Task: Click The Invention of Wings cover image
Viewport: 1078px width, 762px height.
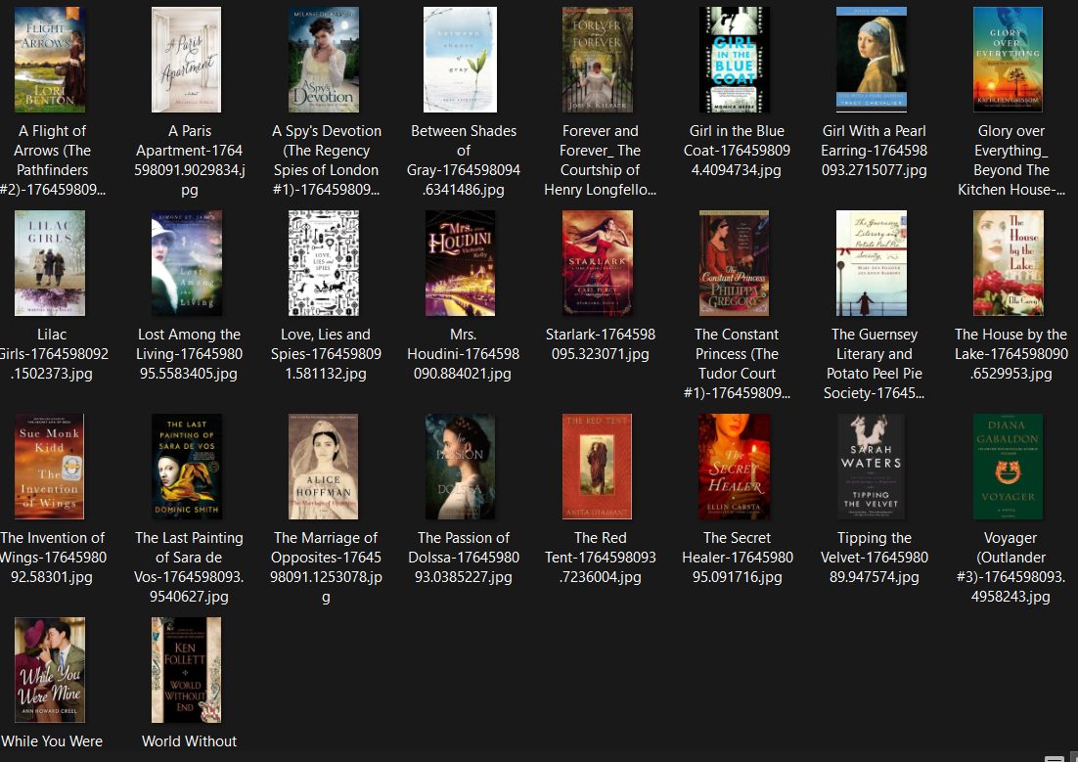Action: click(50, 467)
